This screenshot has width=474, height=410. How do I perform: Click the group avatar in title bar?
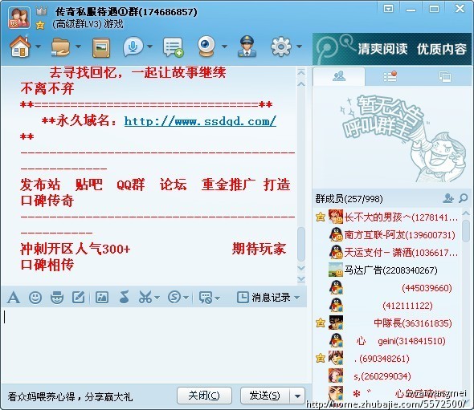[x=19, y=18]
